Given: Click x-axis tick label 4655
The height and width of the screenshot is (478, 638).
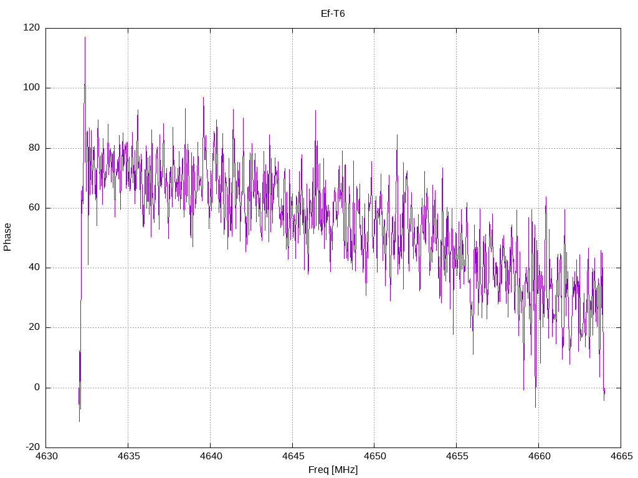Looking at the screenshot, I should pos(457,456).
